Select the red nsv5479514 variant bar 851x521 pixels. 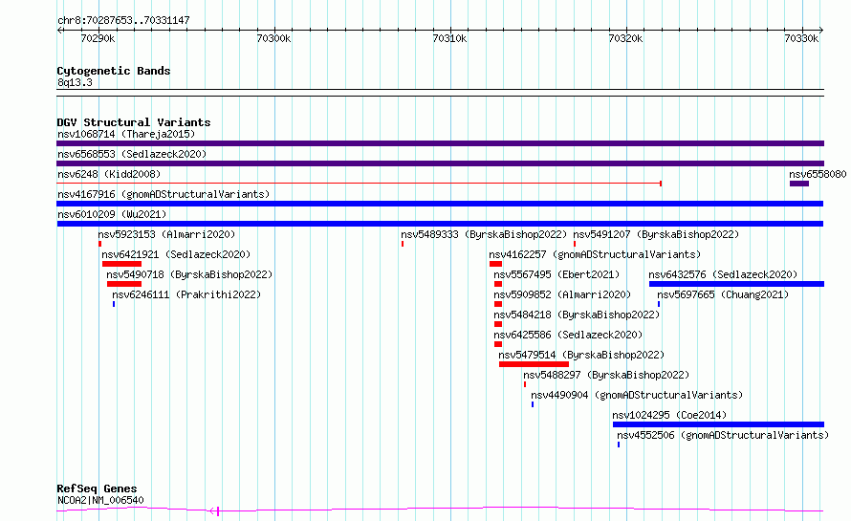click(x=535, y=364)
